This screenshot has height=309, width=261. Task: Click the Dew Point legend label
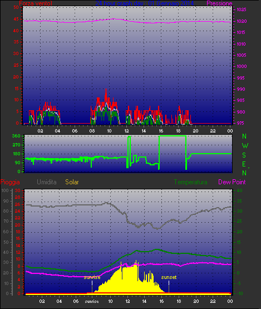(232, 182)
